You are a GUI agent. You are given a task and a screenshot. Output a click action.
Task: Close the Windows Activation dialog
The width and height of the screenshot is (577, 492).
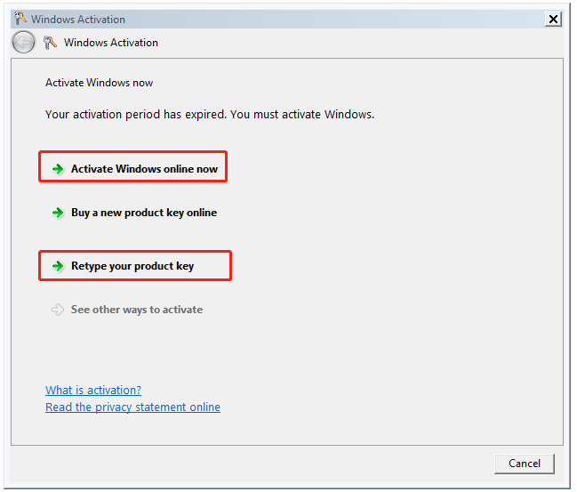pos(554,20)
